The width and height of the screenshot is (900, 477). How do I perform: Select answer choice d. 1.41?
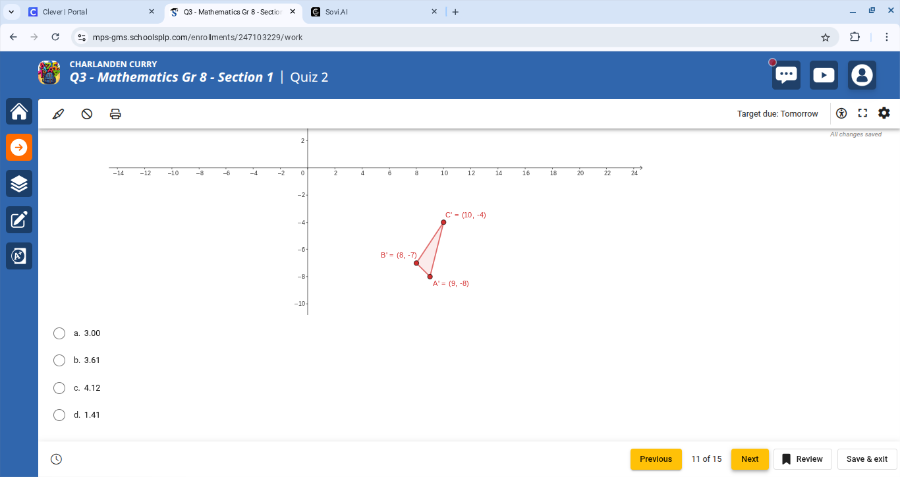[59, 414]
